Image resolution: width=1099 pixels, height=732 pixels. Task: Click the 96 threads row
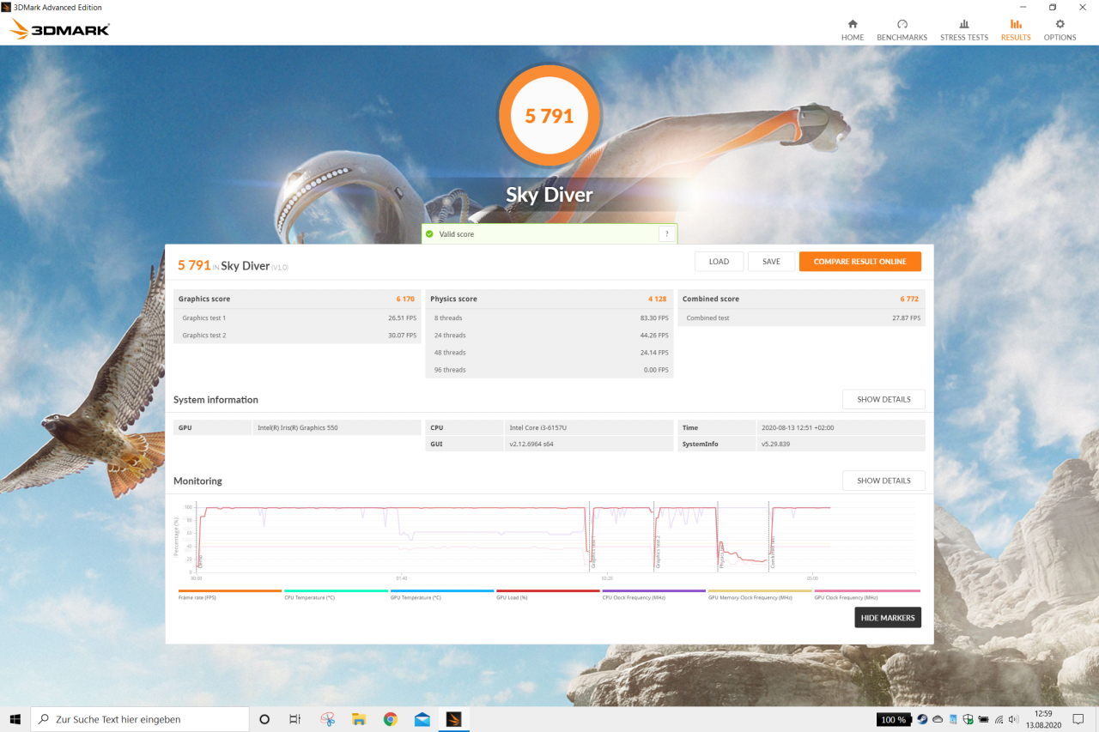(549, 370)
